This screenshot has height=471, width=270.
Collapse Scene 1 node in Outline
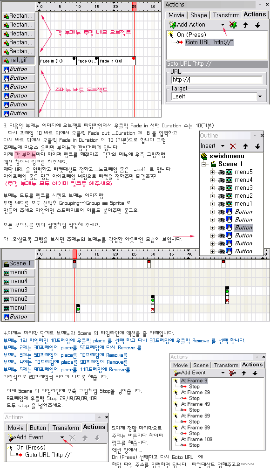pyautogui.click(x=204, y=164)
